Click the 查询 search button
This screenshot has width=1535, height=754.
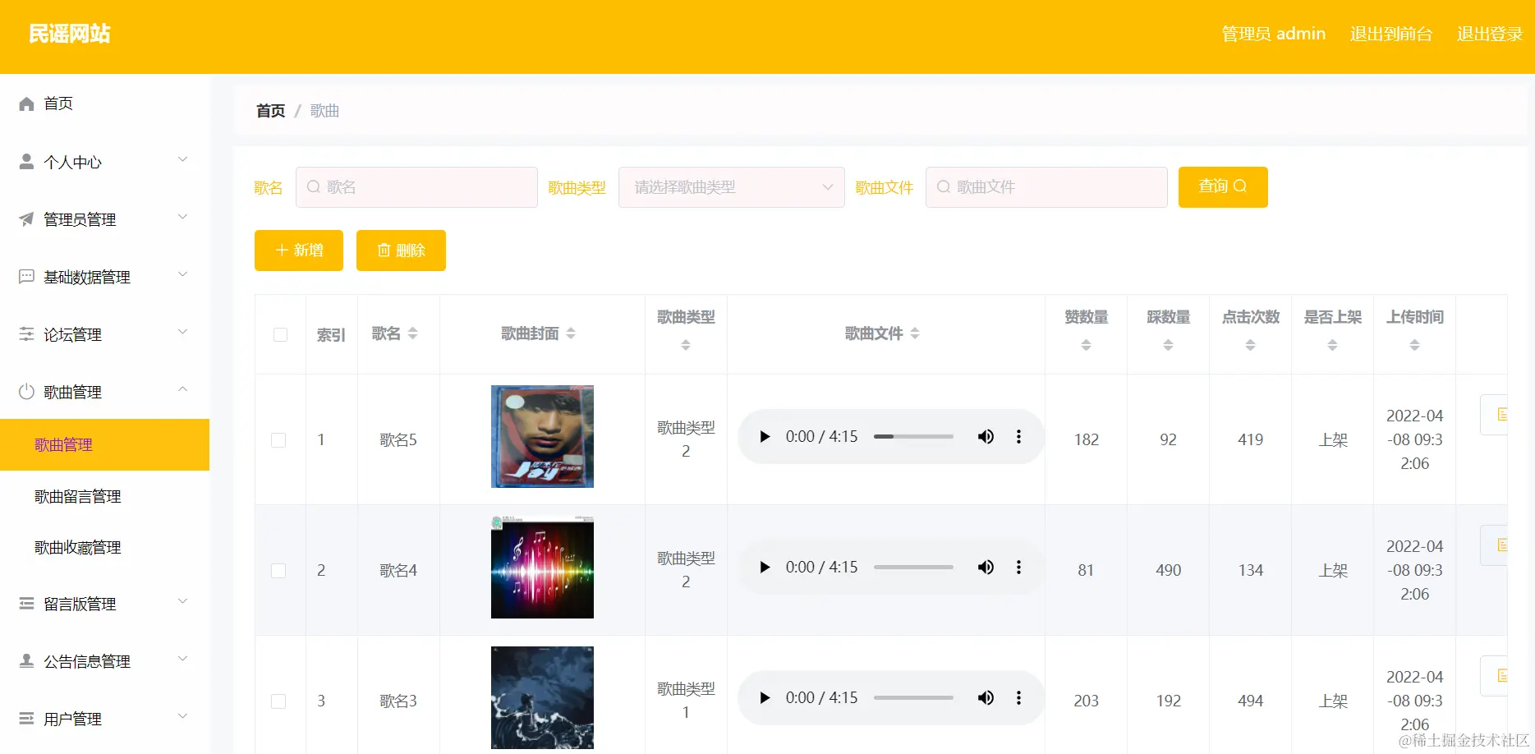(1222, 186)
